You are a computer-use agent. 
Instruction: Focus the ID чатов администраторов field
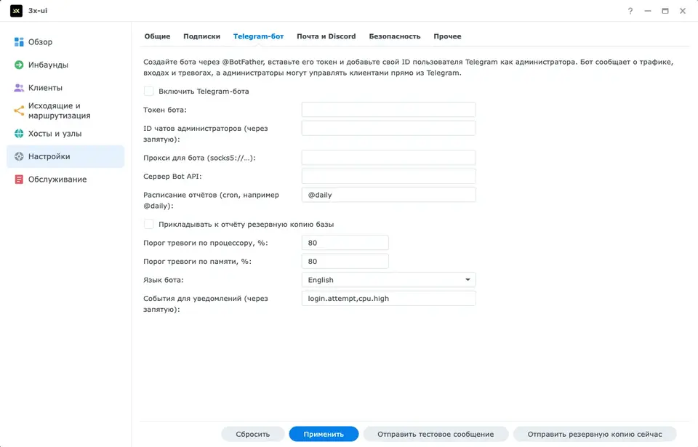(x=388, y=128)
